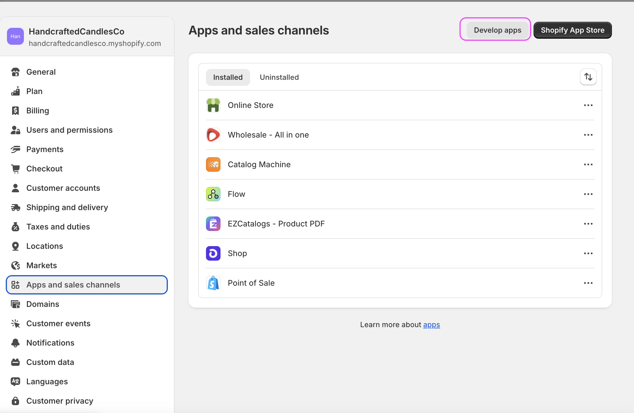
Task: Select the Installed tab
Action: 228,77
